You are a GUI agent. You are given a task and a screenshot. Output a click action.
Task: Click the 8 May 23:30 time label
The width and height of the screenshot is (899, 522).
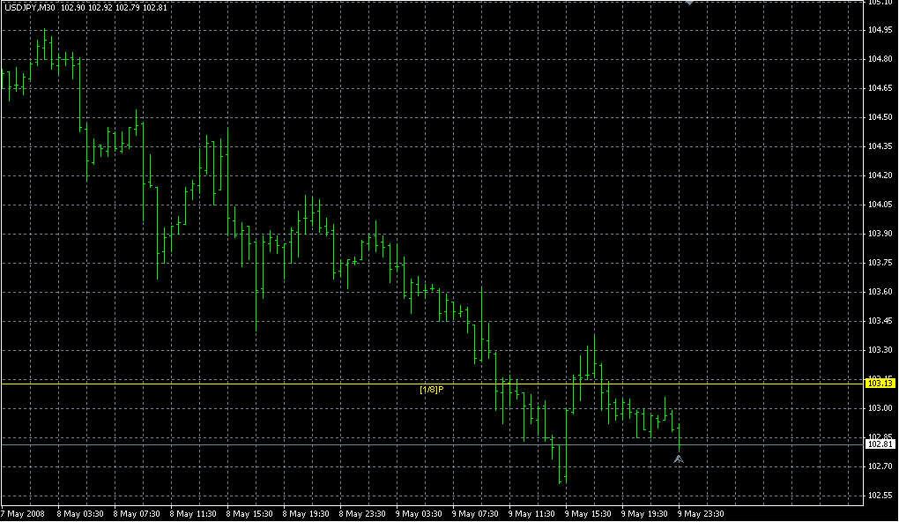pos(362,514)
